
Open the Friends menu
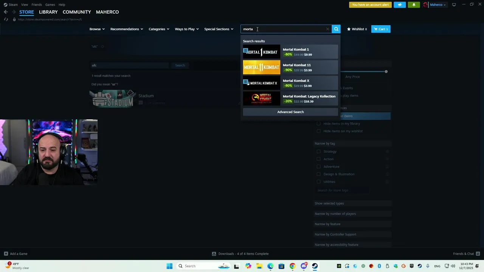point(37,5)
